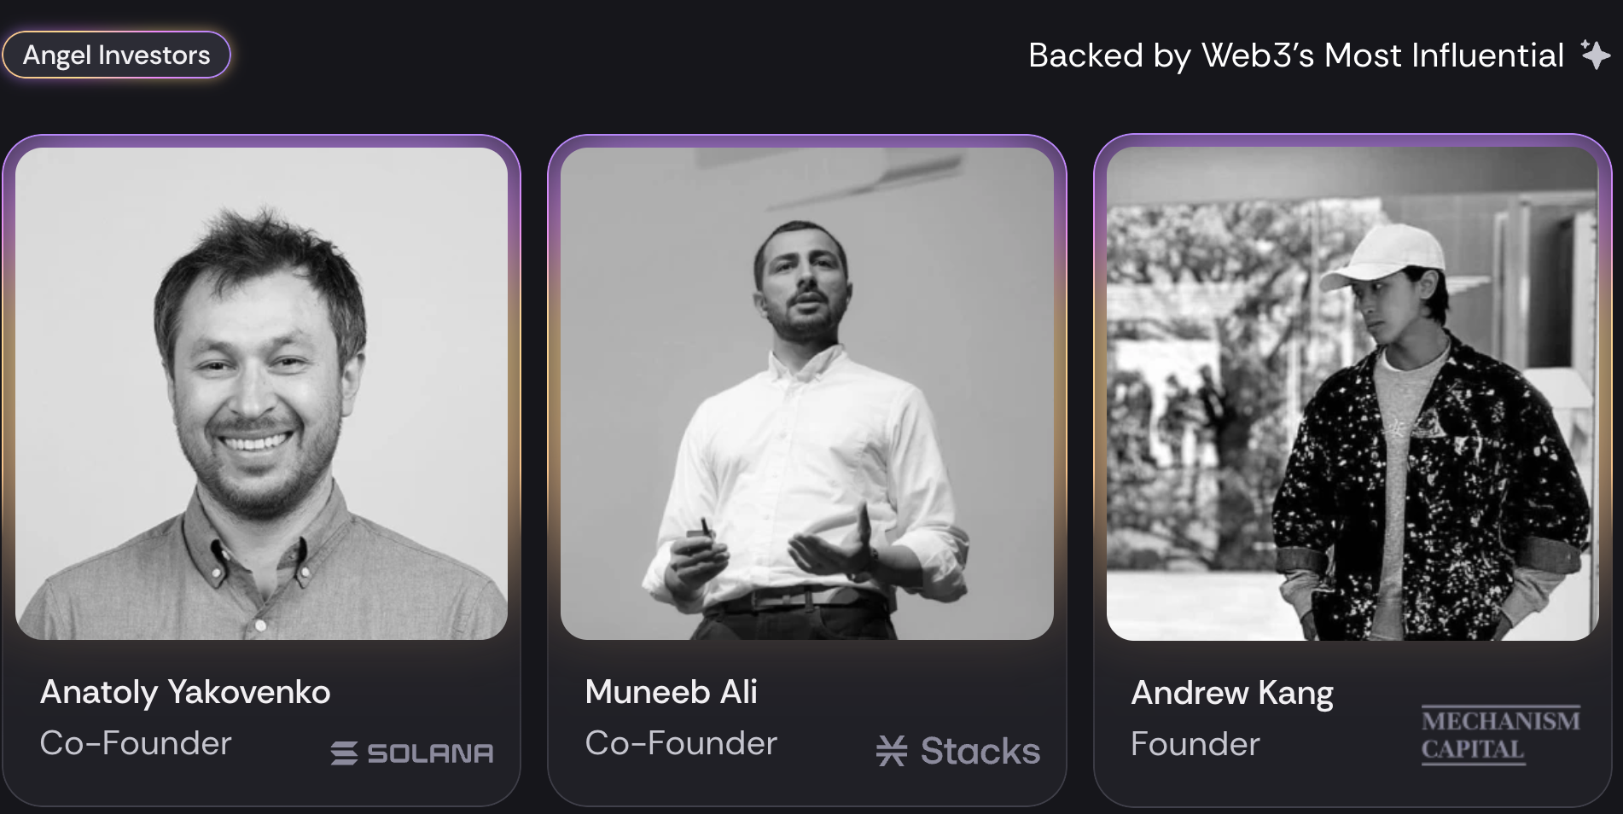Open Anatoly Yakovenko's portrait photo

point(261,393)
